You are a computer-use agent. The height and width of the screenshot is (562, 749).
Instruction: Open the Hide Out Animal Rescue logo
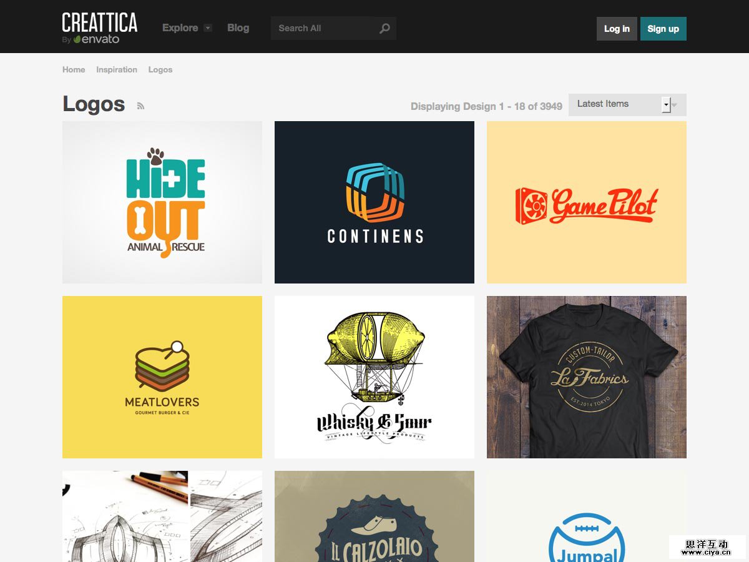pos(162,202)
